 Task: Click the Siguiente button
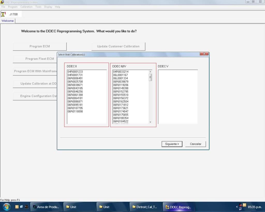(172, 144)
